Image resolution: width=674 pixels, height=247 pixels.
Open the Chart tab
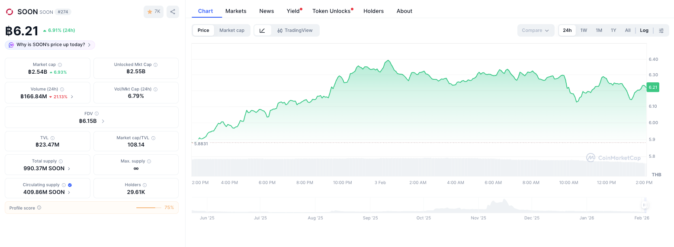click(205, 11)
